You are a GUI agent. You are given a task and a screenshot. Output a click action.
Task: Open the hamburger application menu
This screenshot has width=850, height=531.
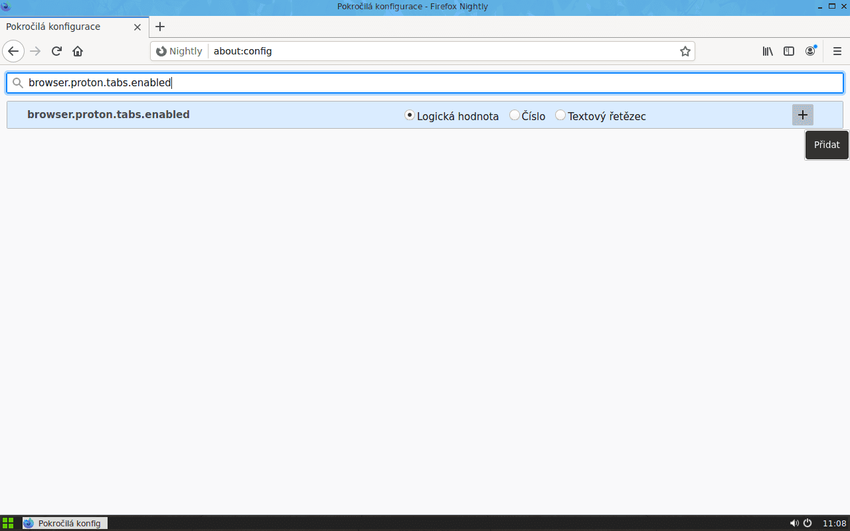[837, 51]
